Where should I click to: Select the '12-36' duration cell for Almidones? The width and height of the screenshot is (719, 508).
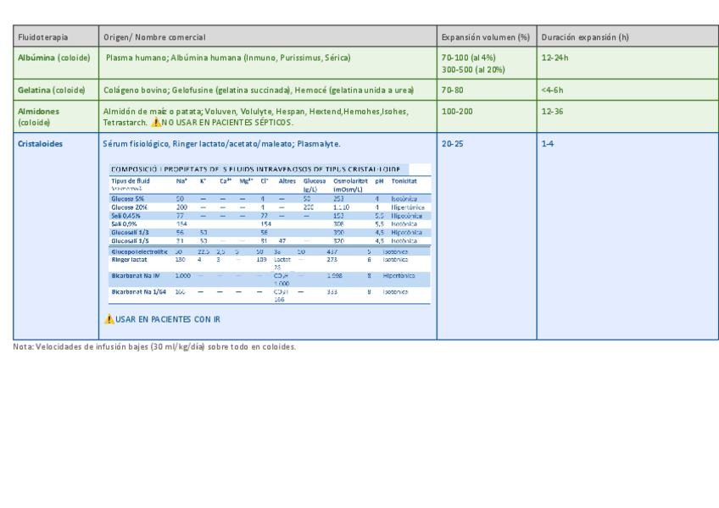[x=553, y=111]
